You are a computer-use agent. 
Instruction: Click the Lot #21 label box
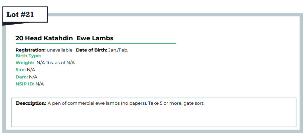(x=25, y=15)
